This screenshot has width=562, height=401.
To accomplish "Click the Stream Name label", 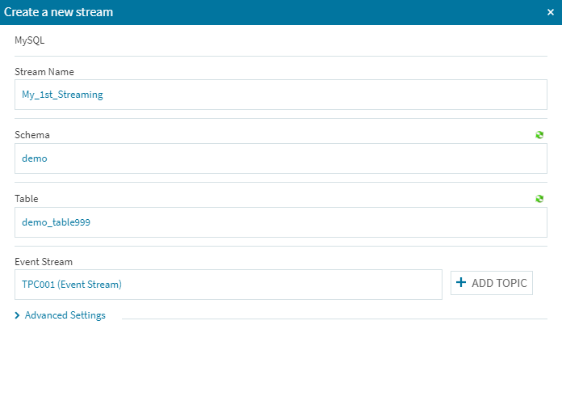I will tap(44, 72).
